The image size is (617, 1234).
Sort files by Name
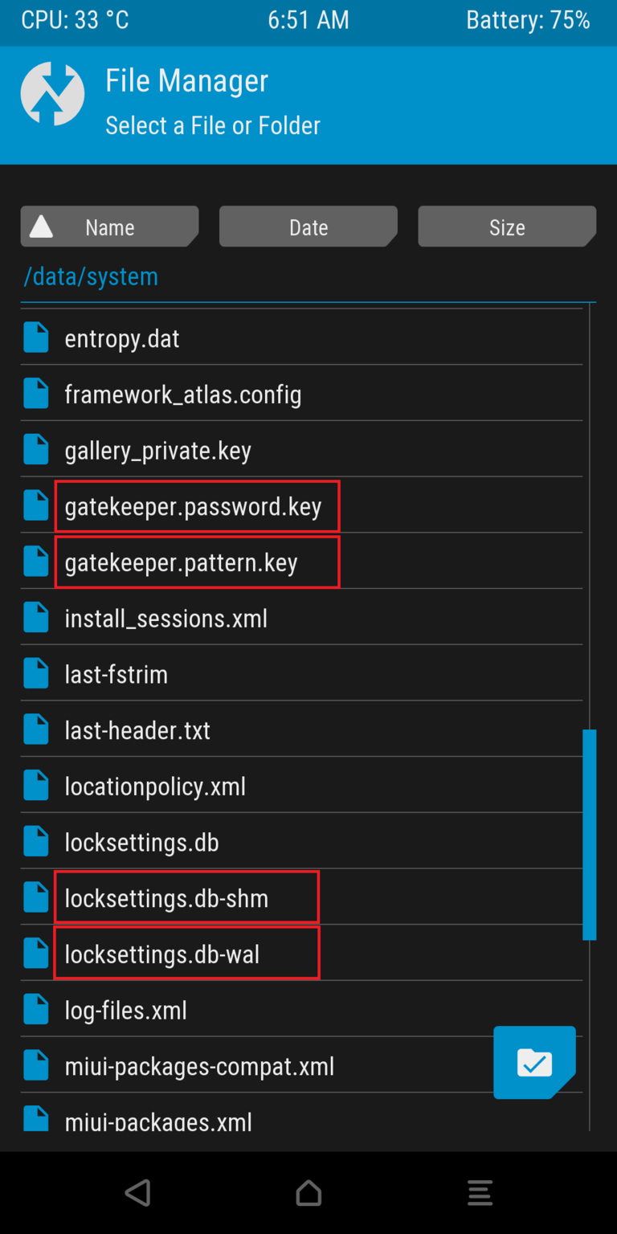pyautogui.click(x=109, y=227)
